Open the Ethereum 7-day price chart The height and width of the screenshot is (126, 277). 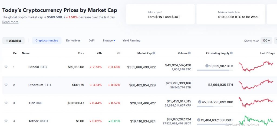click(256, 85)
